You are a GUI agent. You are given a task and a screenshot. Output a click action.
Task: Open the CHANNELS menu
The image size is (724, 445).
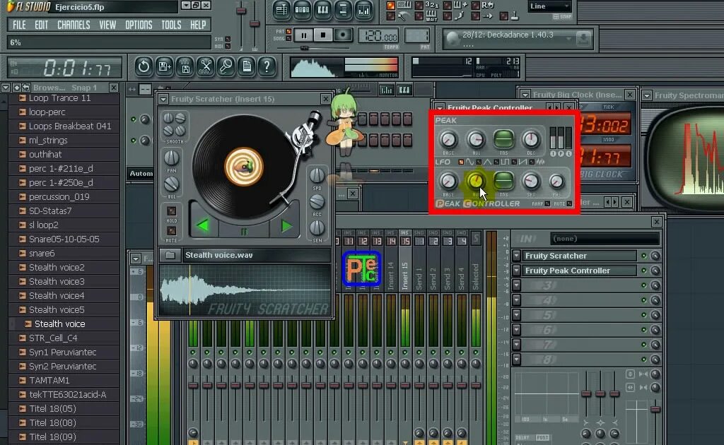pyautogui.click(x=74, y=25)
